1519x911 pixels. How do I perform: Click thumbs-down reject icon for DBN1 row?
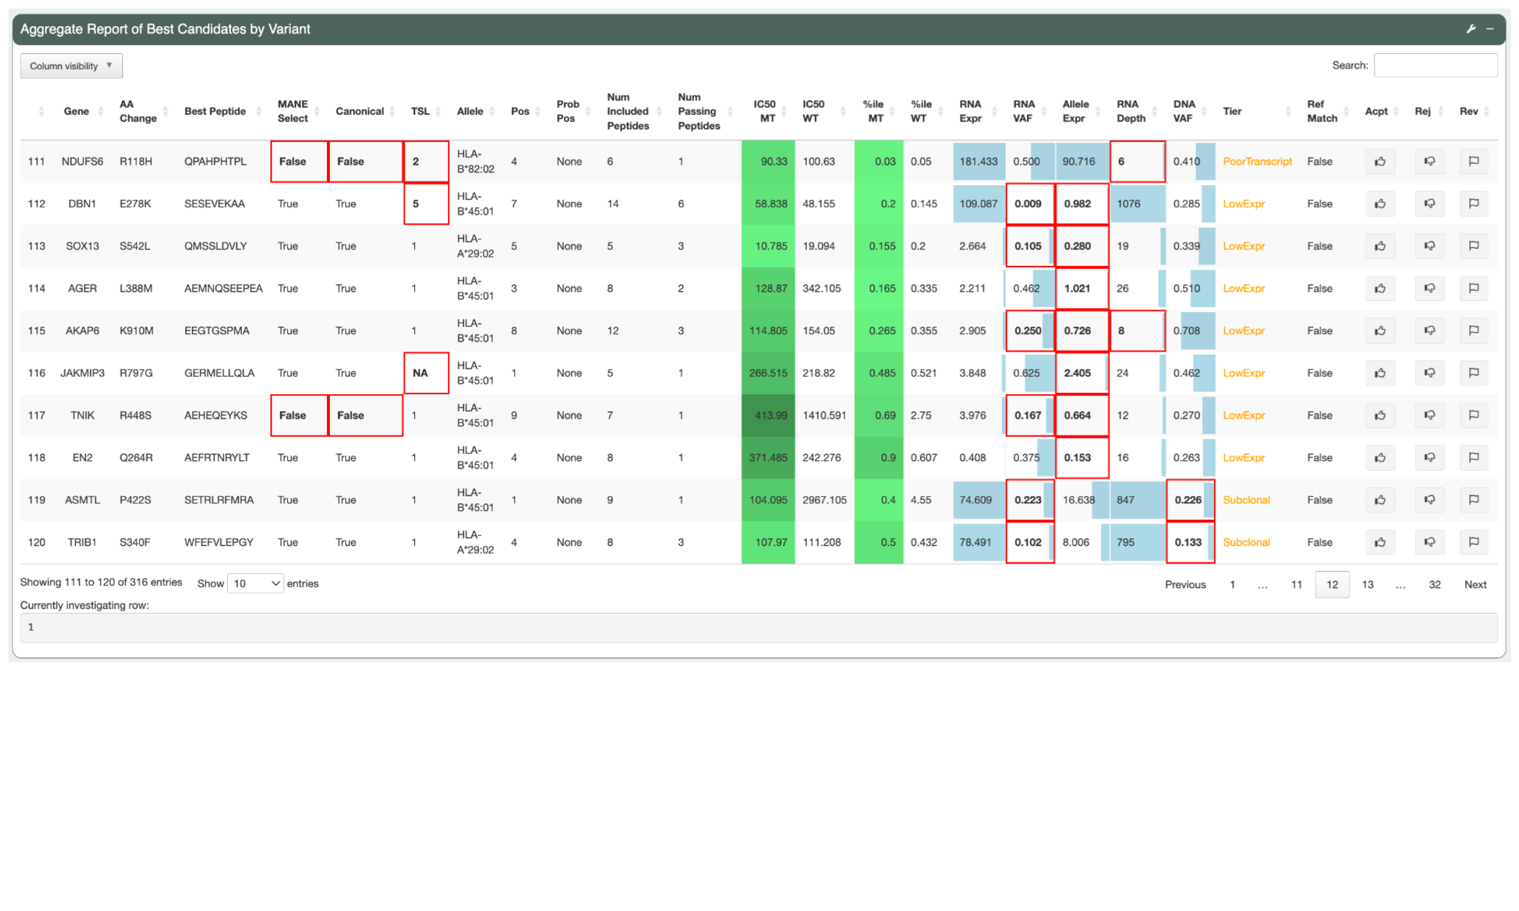(1428, 204)
